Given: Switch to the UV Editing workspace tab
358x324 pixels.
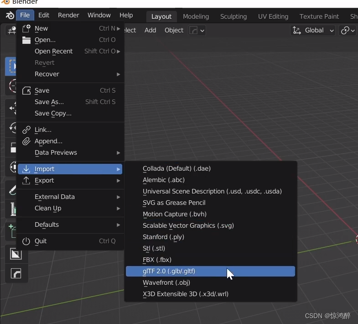Looking at the screenshot, I should coord(273,16).
